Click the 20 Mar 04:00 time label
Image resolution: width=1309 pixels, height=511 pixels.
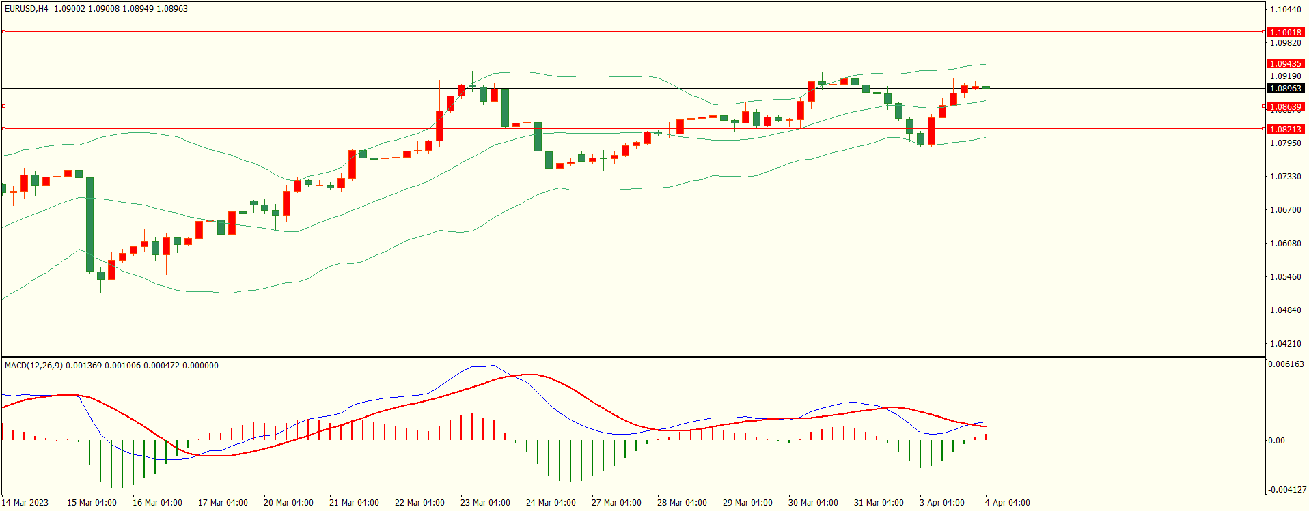288,503
